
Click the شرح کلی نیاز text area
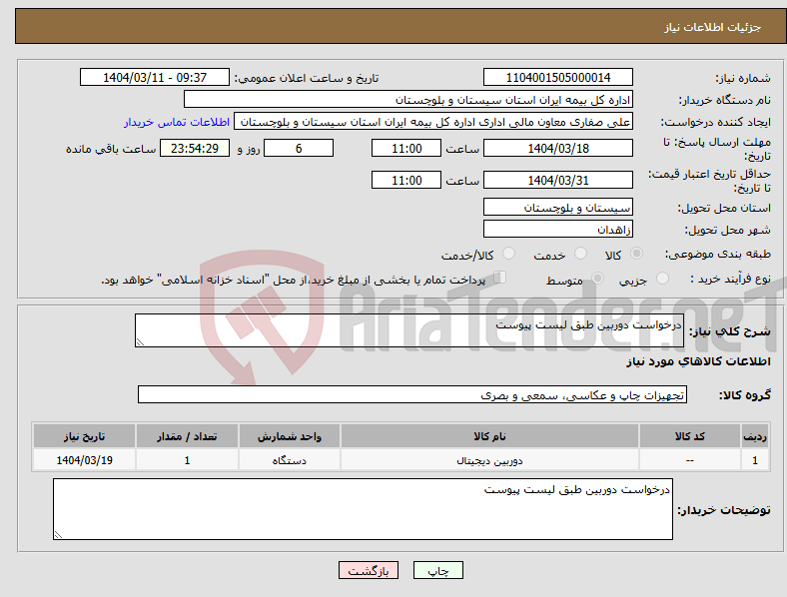pyautogui.click(x=409, y=330)
